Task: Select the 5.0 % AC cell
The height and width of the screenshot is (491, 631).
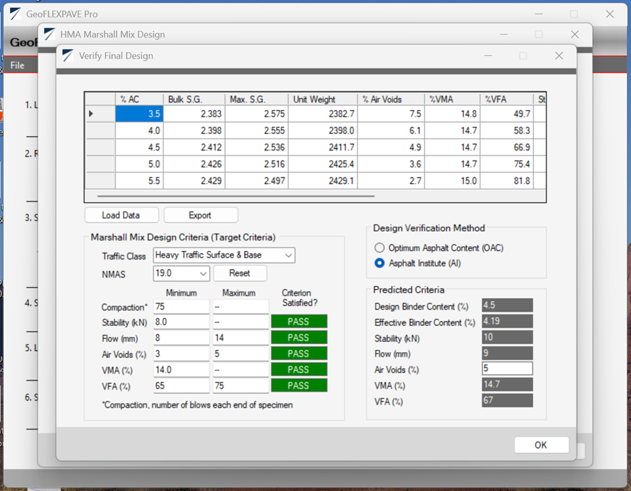Action: (140, 164)
